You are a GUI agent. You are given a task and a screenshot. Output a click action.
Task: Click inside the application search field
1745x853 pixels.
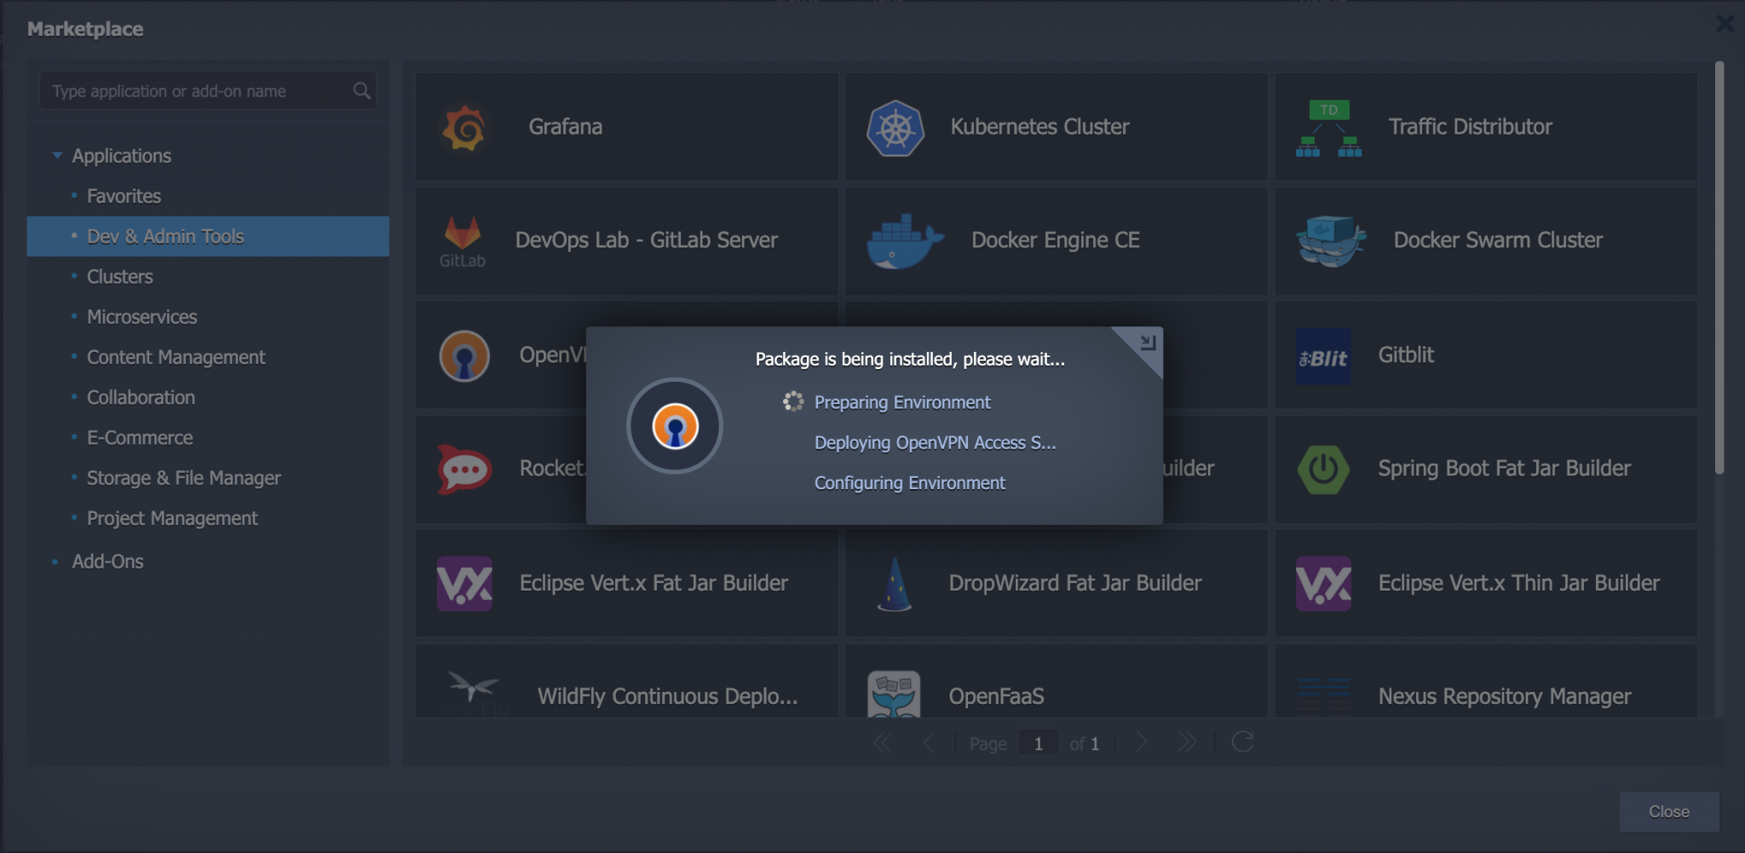point(196,90)
